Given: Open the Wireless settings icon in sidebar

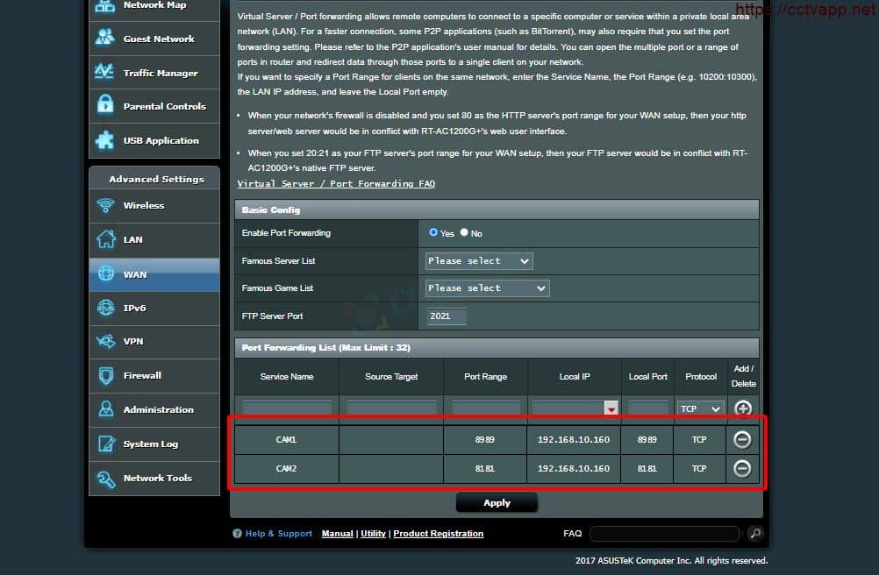Looking at the screenshot, I should [x=106, y=206].
